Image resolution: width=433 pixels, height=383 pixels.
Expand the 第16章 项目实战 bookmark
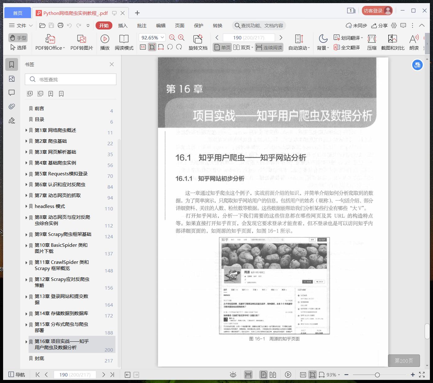26,342
